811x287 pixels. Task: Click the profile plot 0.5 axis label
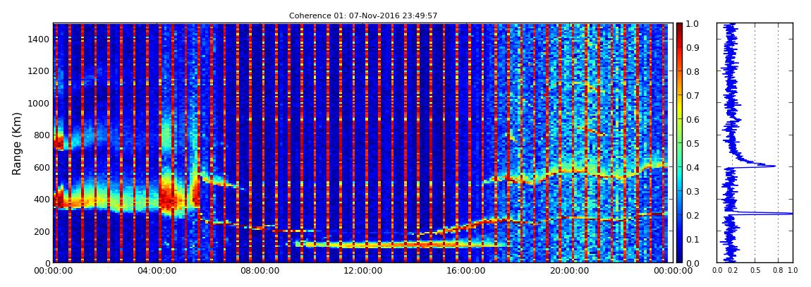point(755,271)
